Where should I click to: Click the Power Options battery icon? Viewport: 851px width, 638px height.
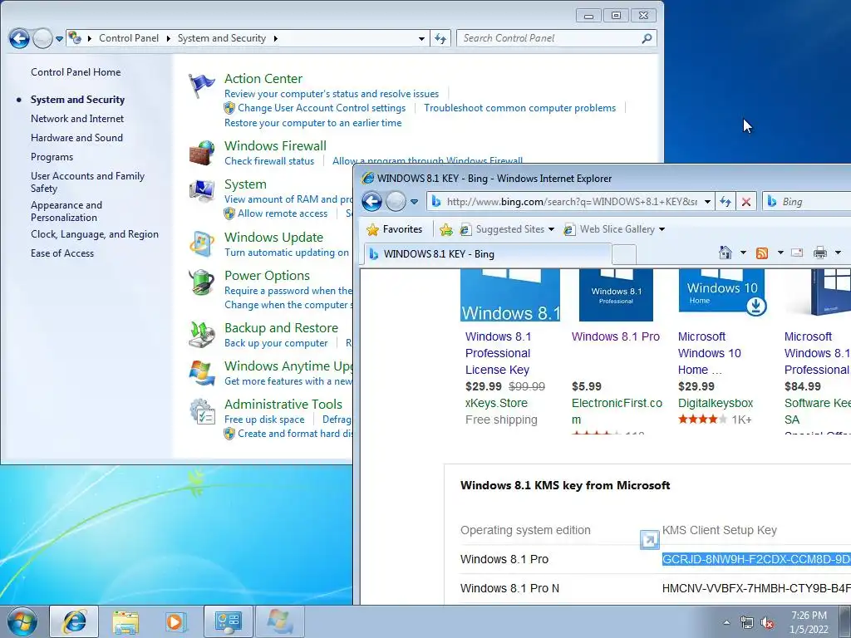(x=202, y=282)
